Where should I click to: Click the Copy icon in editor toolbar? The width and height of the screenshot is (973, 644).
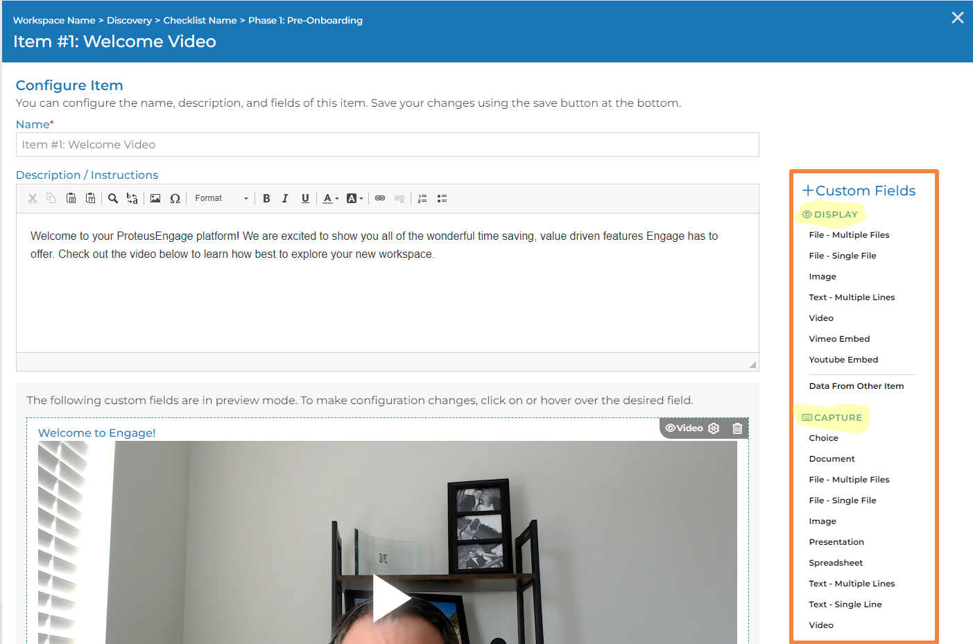(x=51, y=198)
